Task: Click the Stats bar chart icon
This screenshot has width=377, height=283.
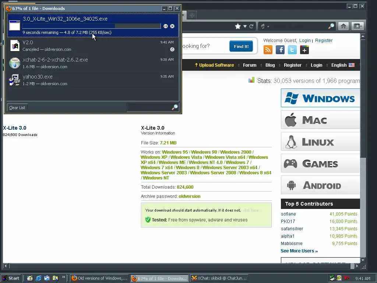Action: tap(251, 80)
